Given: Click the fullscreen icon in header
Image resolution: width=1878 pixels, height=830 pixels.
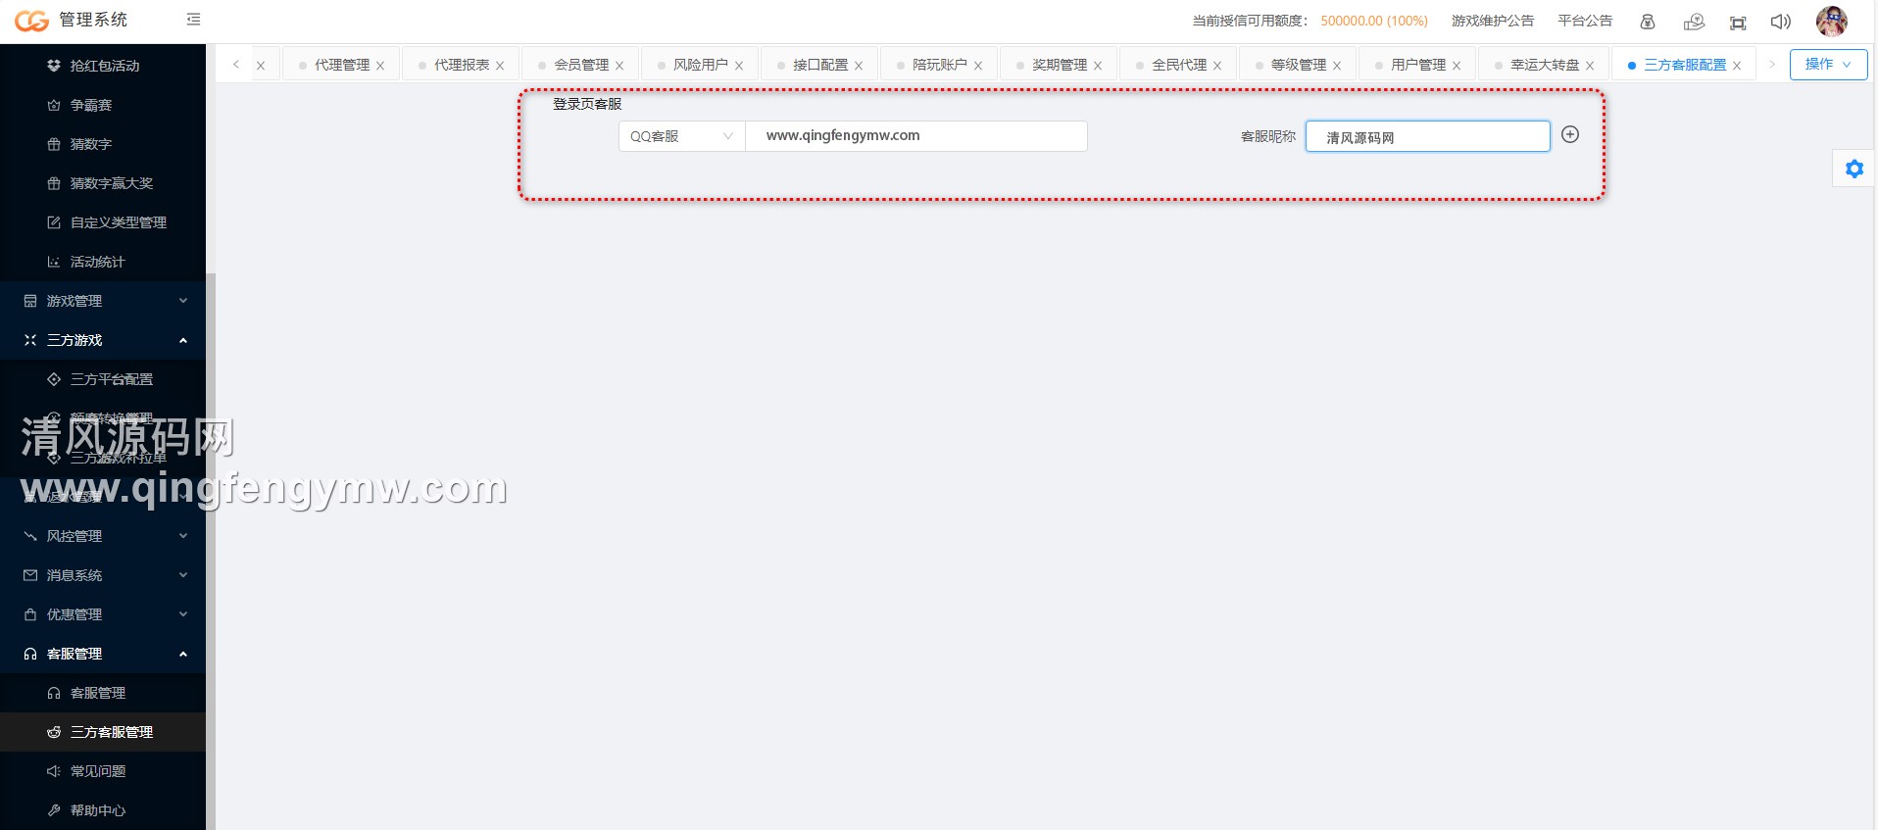Looking at the screenshot, I should pos(1737,23).
